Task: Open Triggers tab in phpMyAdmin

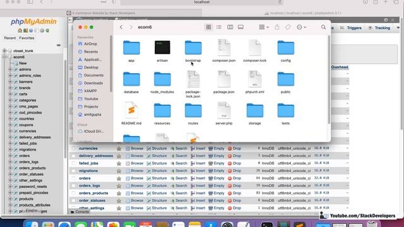Action: (x=351, y=28)
